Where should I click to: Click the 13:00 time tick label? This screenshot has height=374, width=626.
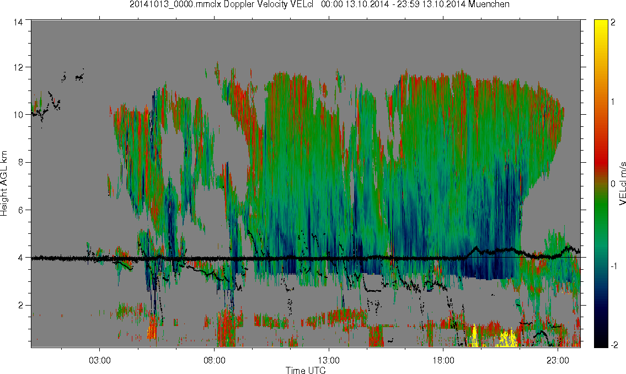pos(329,360)
